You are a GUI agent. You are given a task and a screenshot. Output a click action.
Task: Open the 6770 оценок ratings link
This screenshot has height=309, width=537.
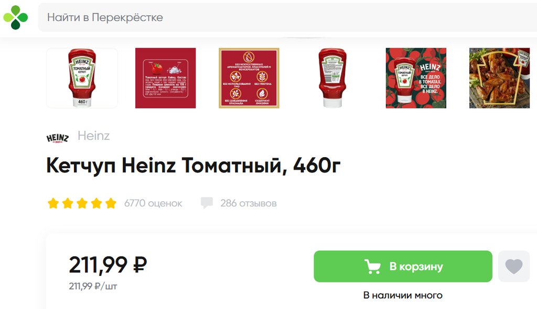pyautogui.click(x=153, y=203)
